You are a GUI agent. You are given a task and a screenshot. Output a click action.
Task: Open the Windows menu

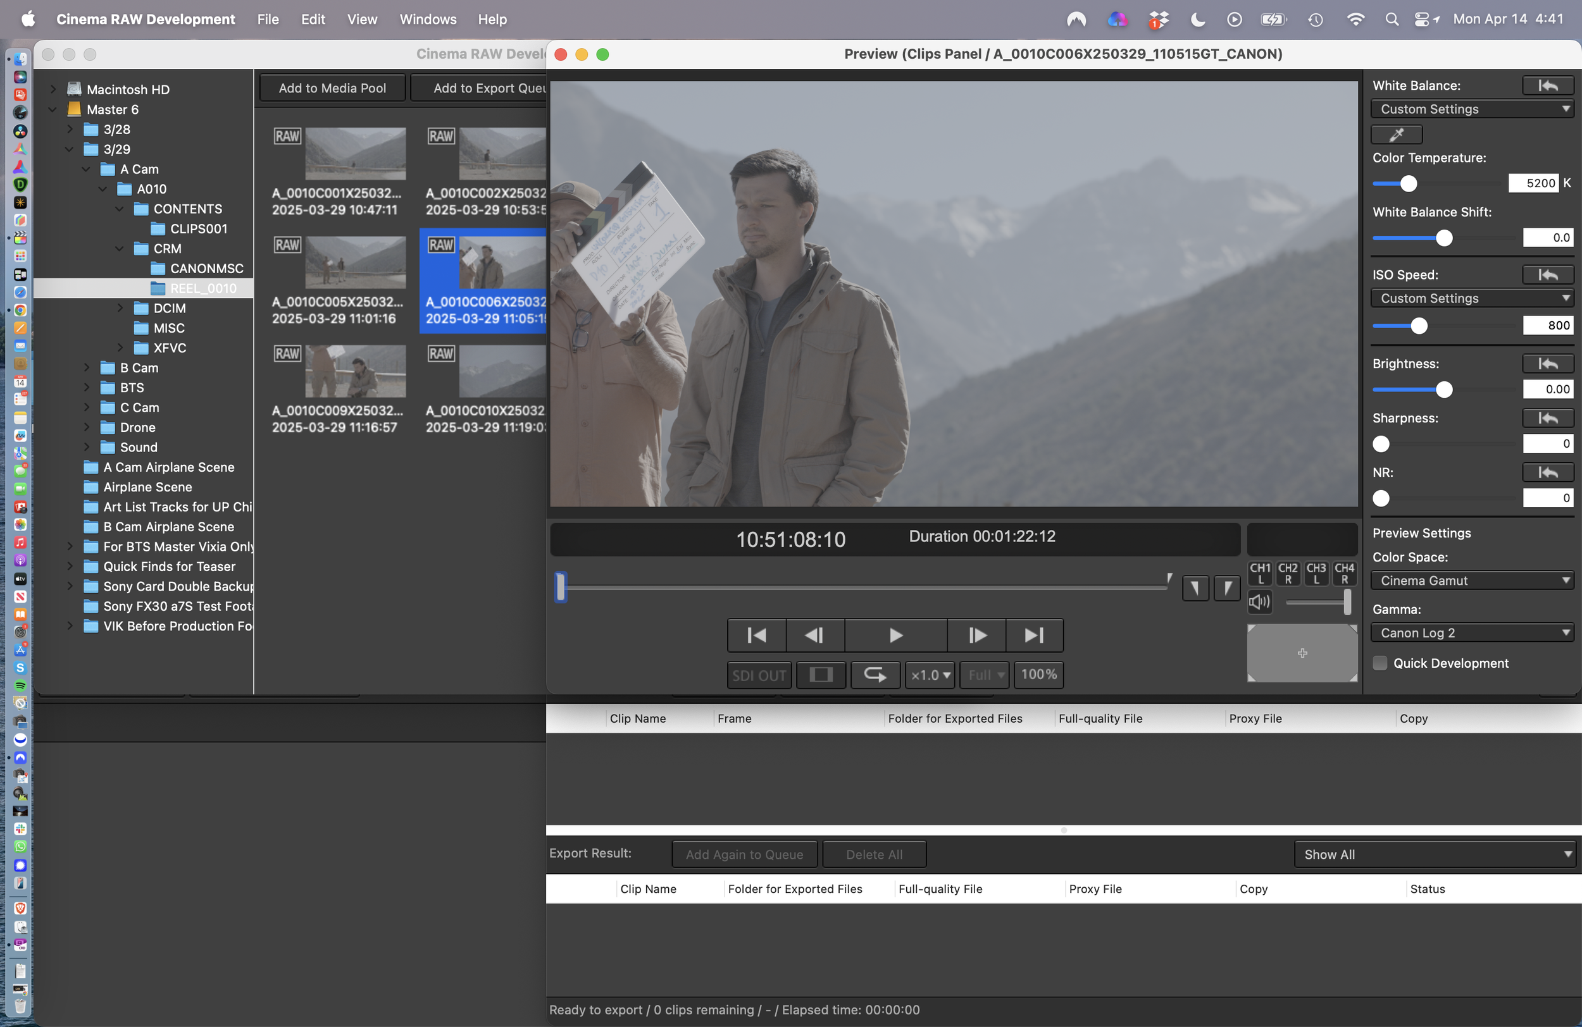[x=427, y=19]
